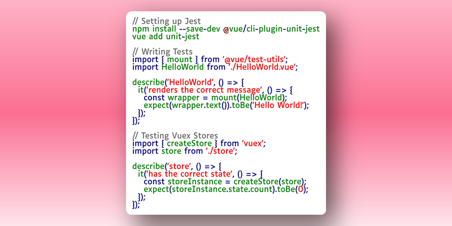Image resolution: width=452 pixels, height=226 pixels.
Task: Click the 'has the correct state' line
Action: click(x=201, y=174)
